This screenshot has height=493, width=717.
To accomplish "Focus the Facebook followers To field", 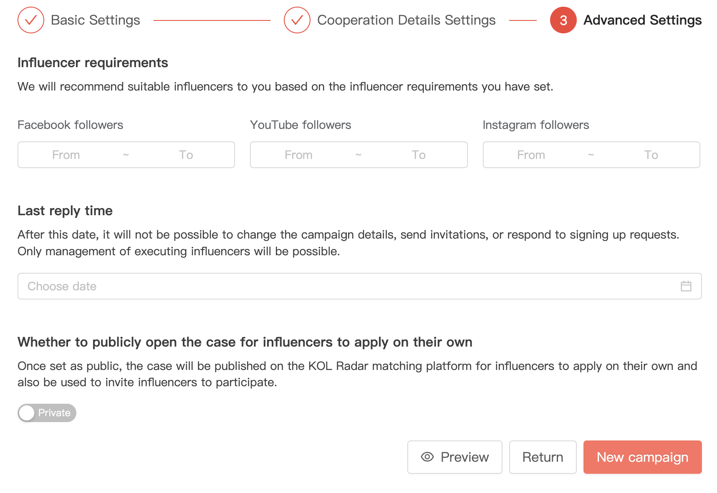I will (186, 155).
